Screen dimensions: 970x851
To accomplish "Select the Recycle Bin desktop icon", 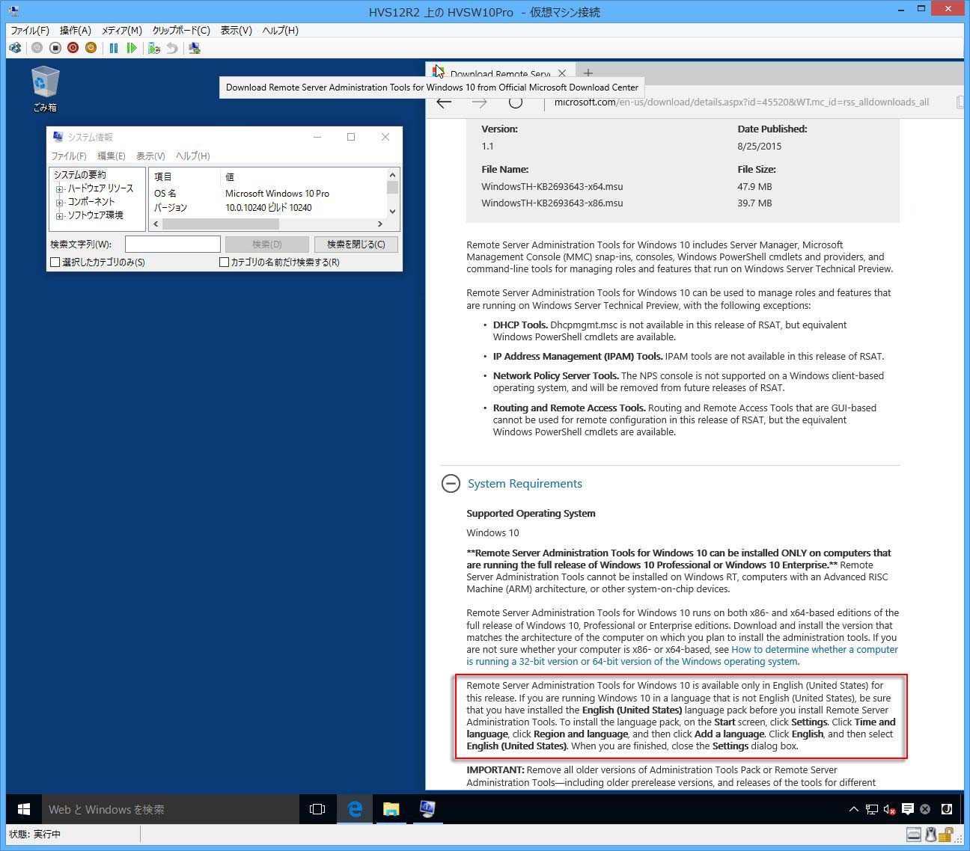I will click(x=45, y=89).
